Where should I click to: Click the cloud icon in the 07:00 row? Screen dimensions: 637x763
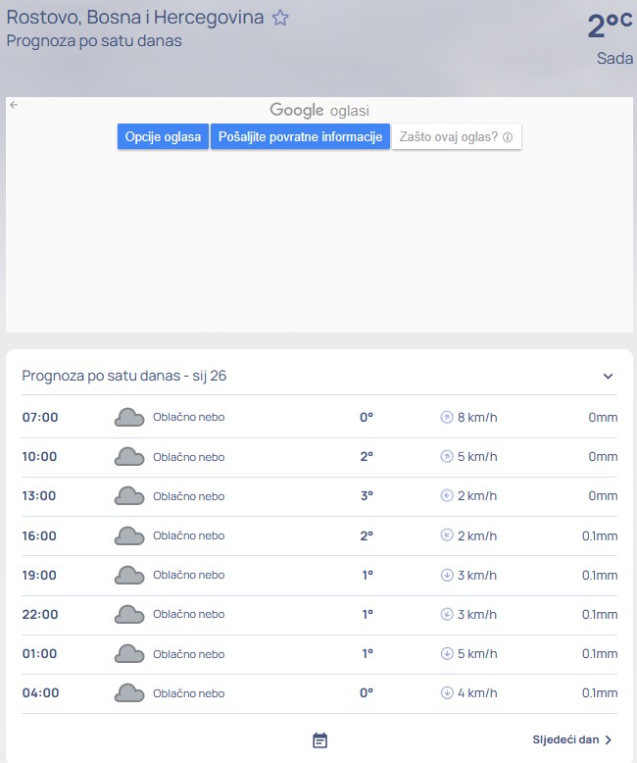tap(129, 418)
